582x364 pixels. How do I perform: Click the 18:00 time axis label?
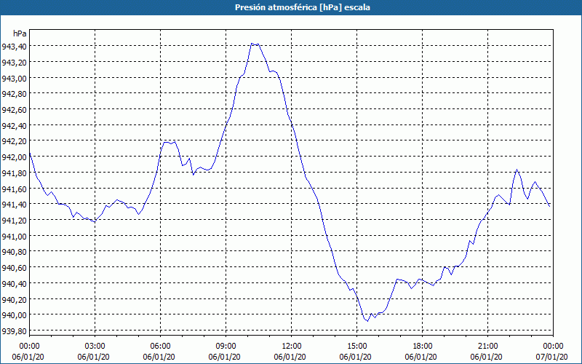click(x=423, y=347)
